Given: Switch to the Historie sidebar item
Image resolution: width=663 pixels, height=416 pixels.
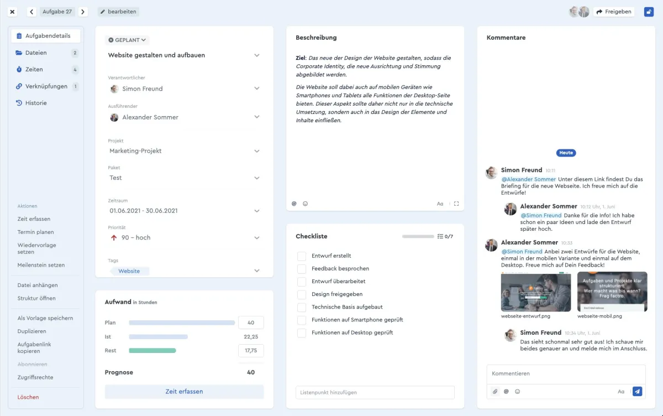Looking at the screenshot, I should click(36, 103).
